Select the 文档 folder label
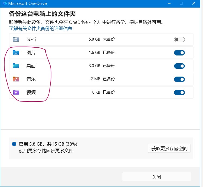 click(x=31, y=39)
